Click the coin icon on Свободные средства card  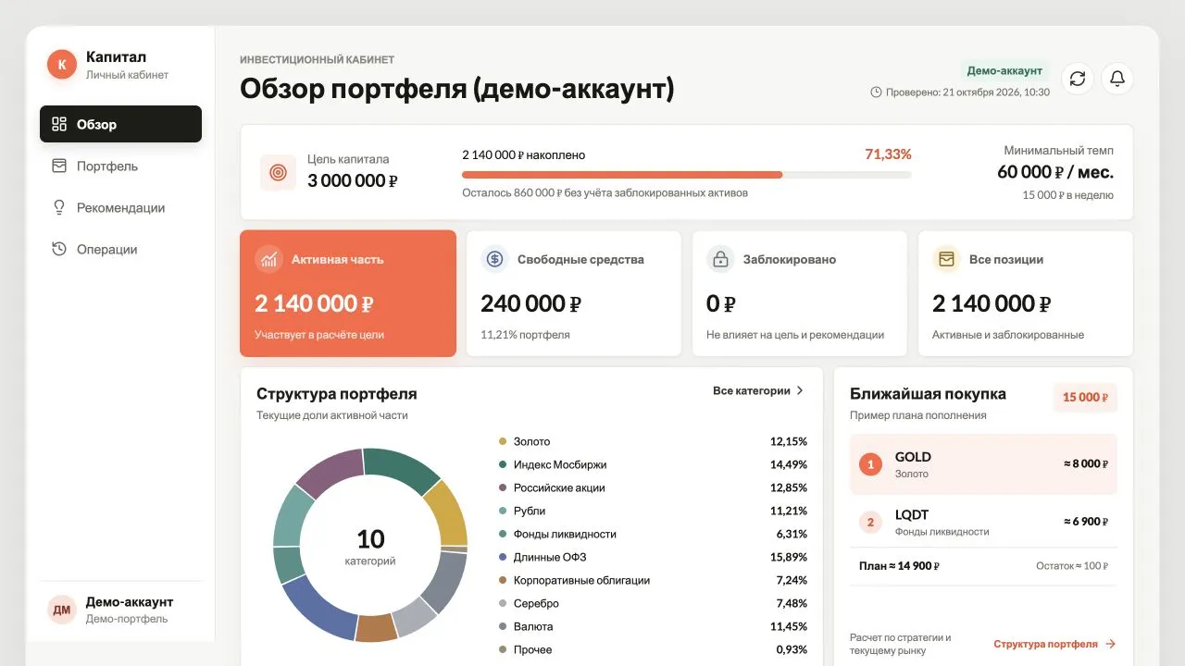[495, 260]
